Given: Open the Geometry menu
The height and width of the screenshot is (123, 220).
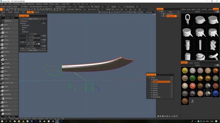Looking at the screenshot, I should click(31, 4).
